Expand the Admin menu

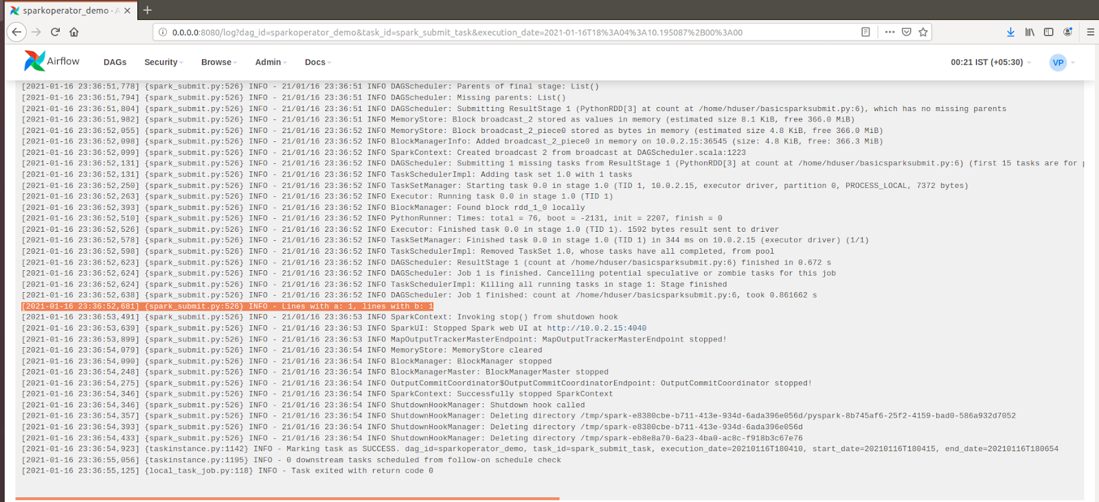click(x=271, y=62)
